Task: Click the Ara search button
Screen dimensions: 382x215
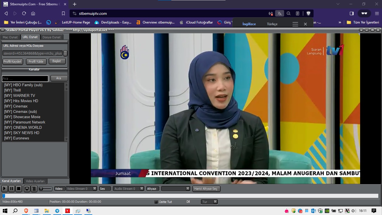Action: (x=59, y=78)
